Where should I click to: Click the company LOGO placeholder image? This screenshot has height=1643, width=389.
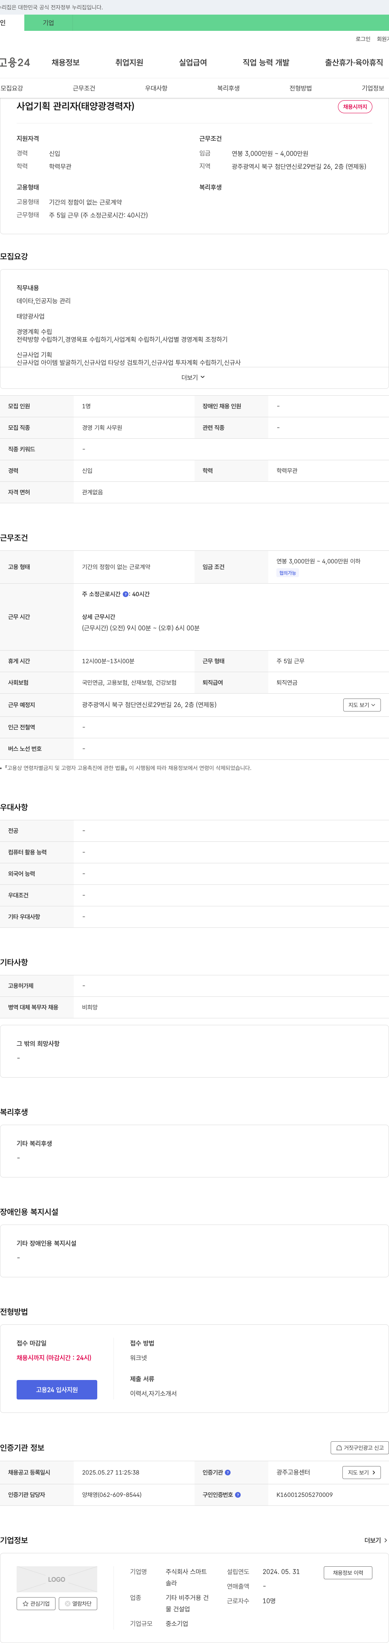(57, 1579)
